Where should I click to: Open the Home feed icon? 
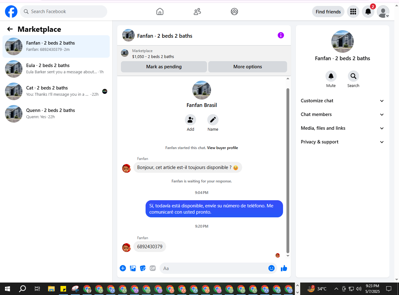pyautogui.click(x=160, y=12)
